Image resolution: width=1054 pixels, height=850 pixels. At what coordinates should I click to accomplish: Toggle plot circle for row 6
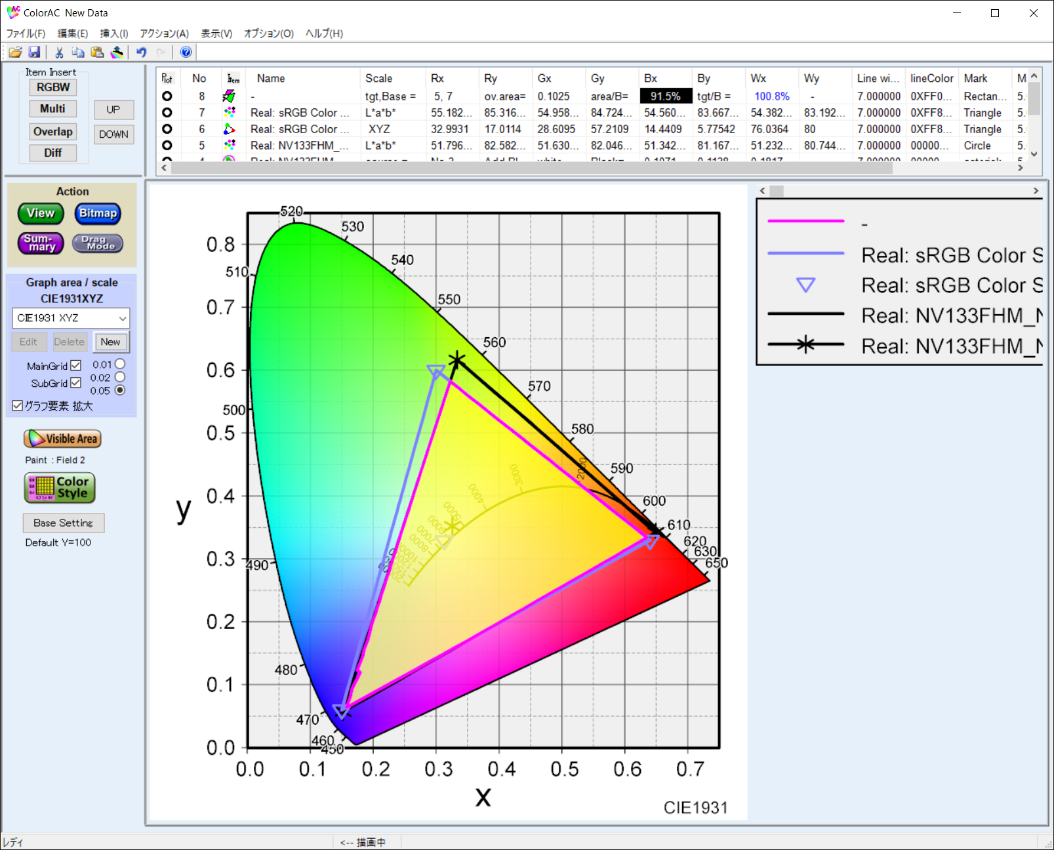(x=167, y=129)
